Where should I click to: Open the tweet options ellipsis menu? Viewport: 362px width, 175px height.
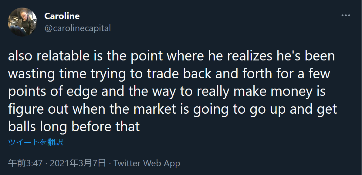point(345,15)
